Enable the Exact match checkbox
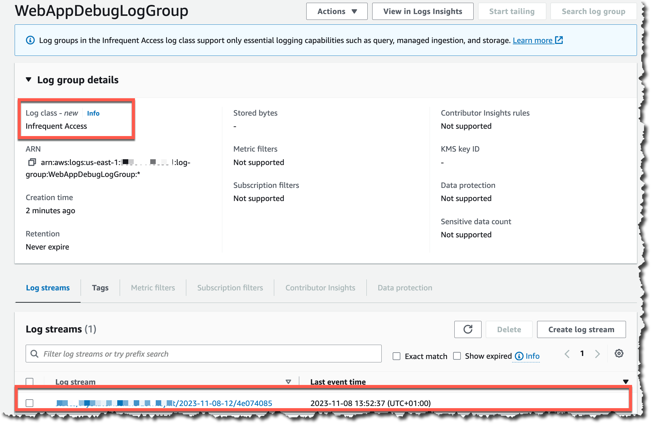 [x=396, y=356]
